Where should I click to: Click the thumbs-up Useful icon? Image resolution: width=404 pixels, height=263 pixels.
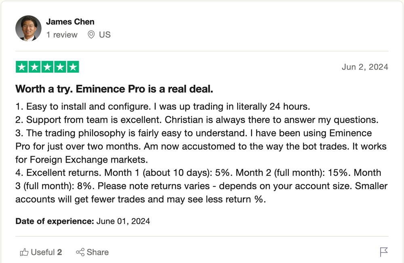[x=24, y=252]
